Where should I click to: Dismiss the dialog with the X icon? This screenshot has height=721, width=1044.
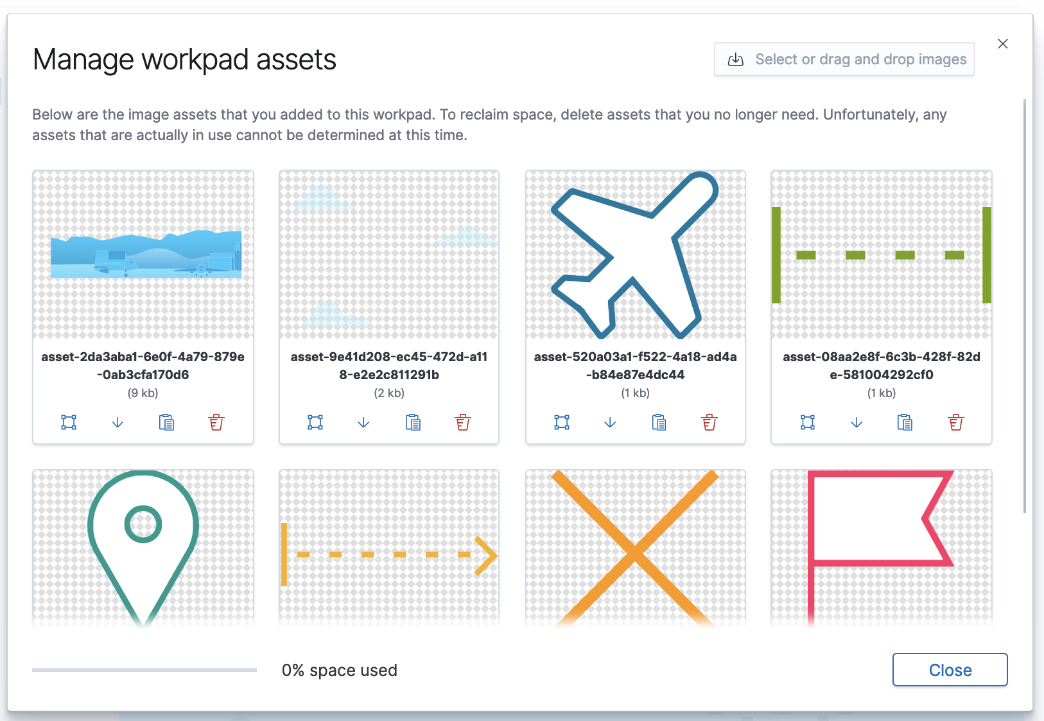[1003, 44]
